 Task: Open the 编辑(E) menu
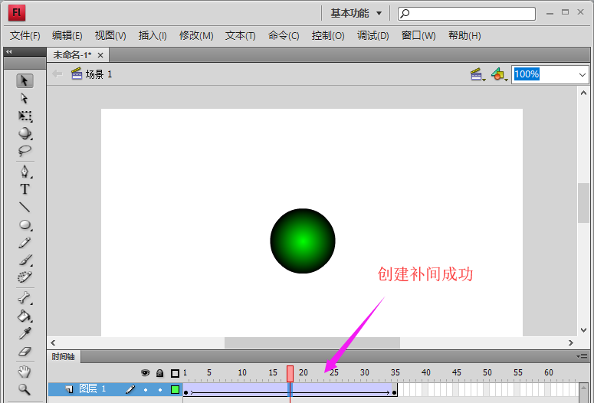click(x=67, y=35)
